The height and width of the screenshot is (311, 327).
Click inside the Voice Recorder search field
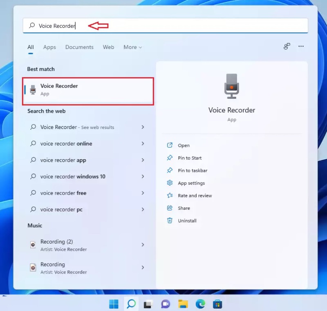166,25
